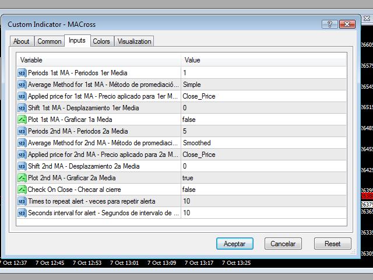Click the chart icon beside Check On Close

[x=22, y=190]
